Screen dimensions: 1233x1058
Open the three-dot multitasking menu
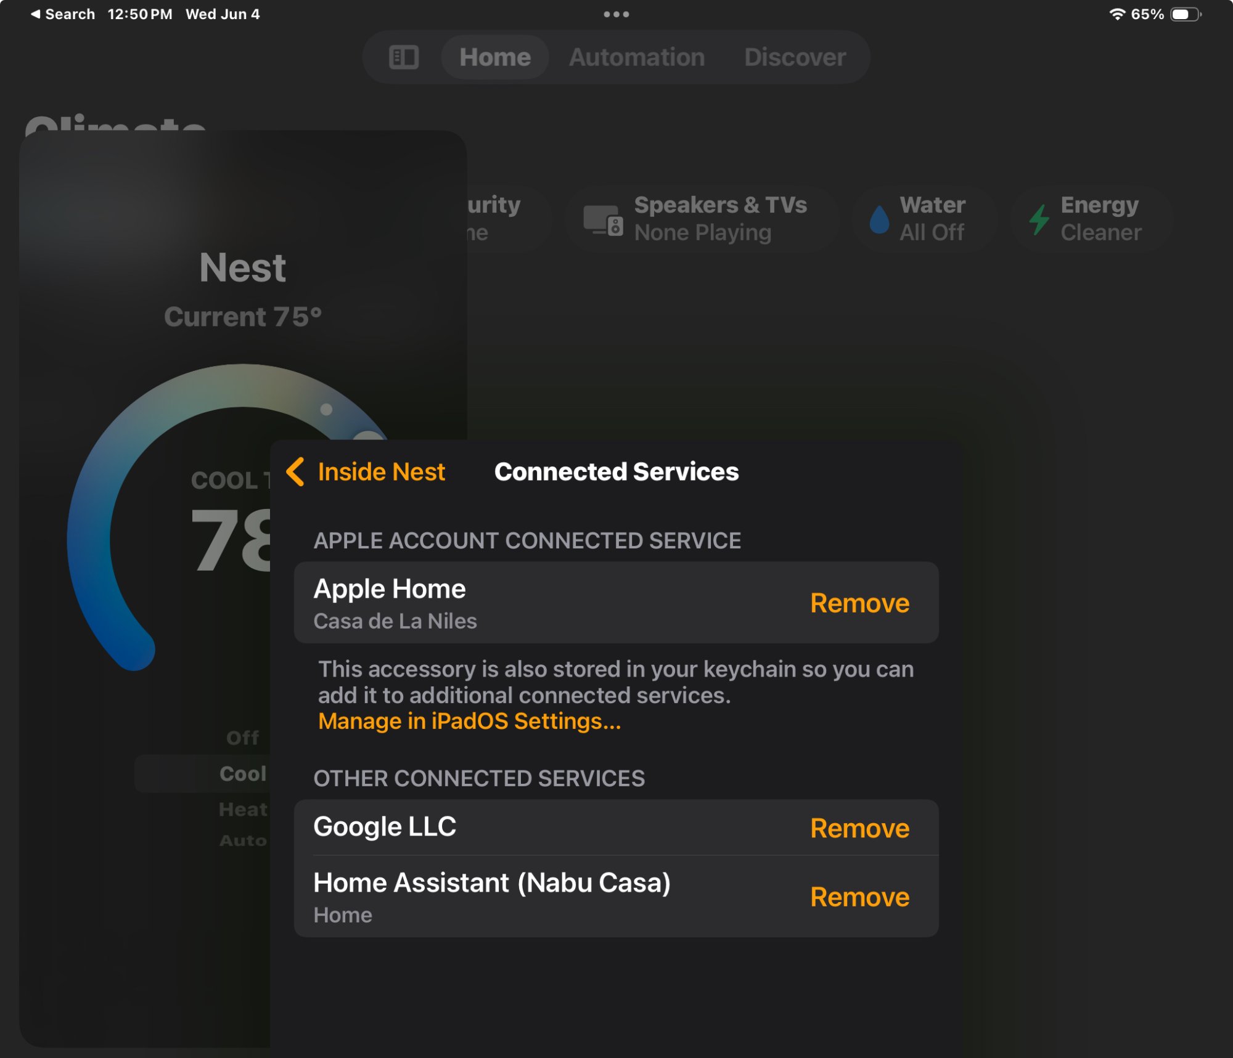(616, 14)
